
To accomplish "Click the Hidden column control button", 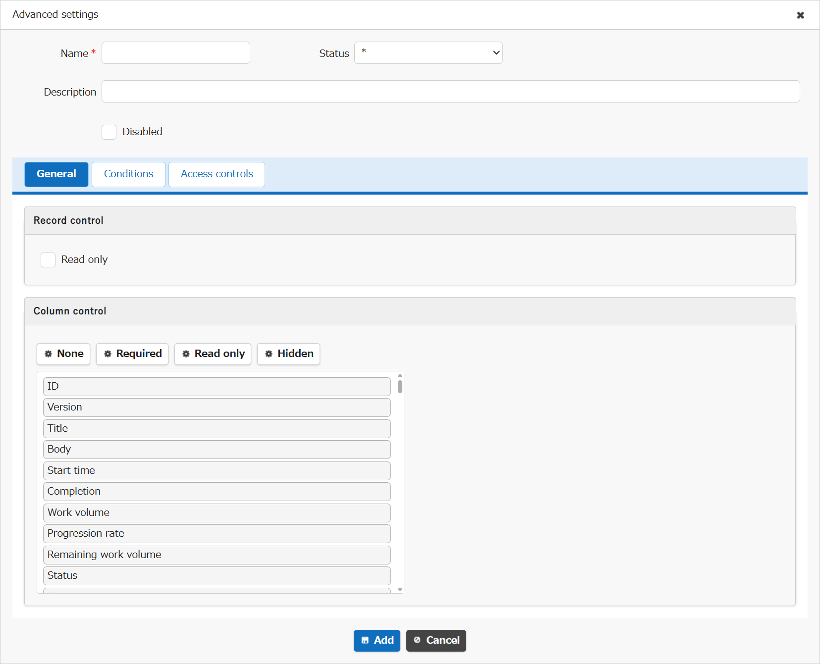I will coord(288,354).
